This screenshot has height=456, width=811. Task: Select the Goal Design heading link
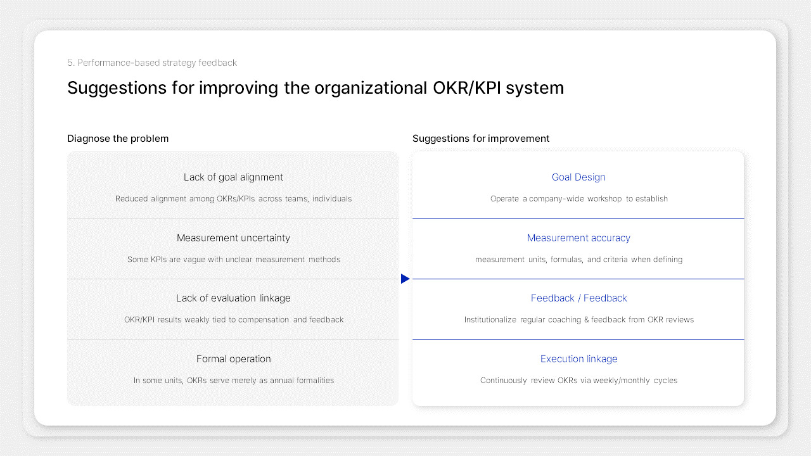[x=578, y=177]
